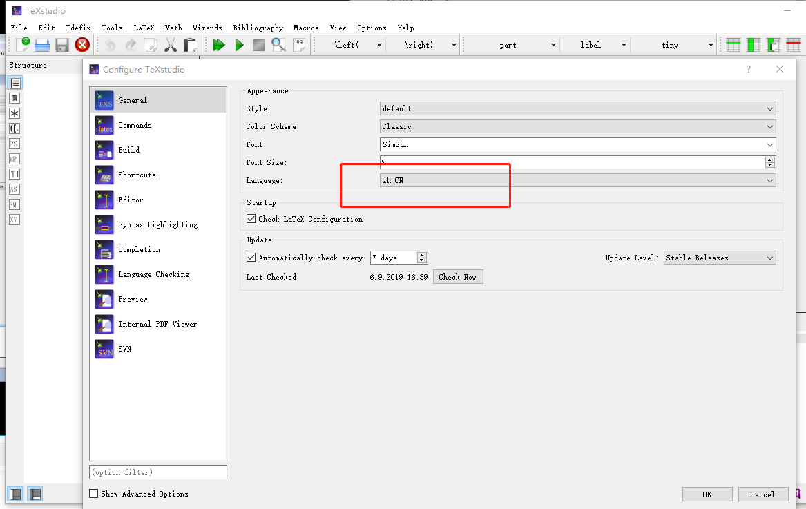The image size is (806, 509).
Task: Open structure view in side panel
Action: tap(15, 84)
